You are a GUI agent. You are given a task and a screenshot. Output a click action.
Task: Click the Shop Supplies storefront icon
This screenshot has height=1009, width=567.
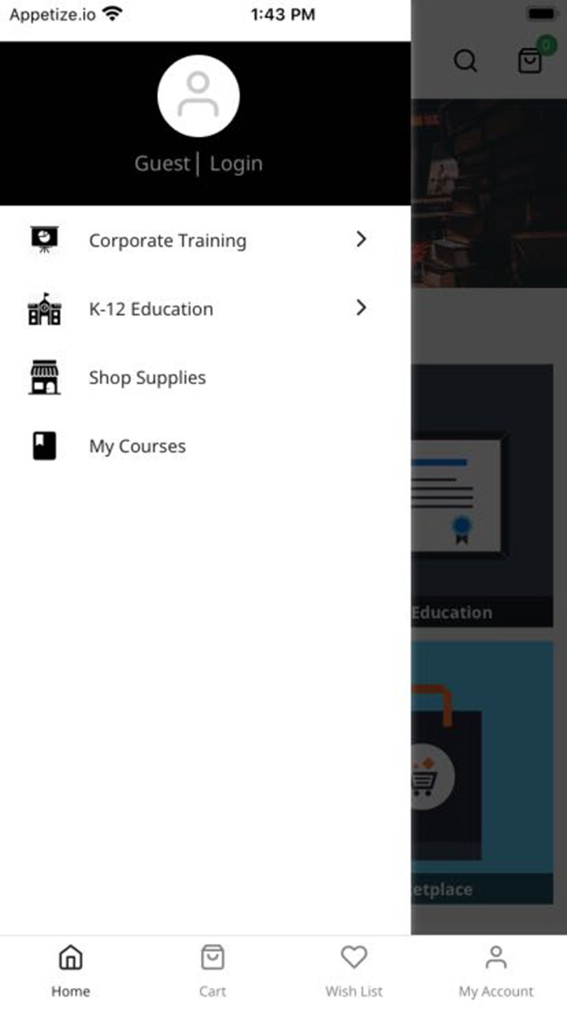[44, 377]
